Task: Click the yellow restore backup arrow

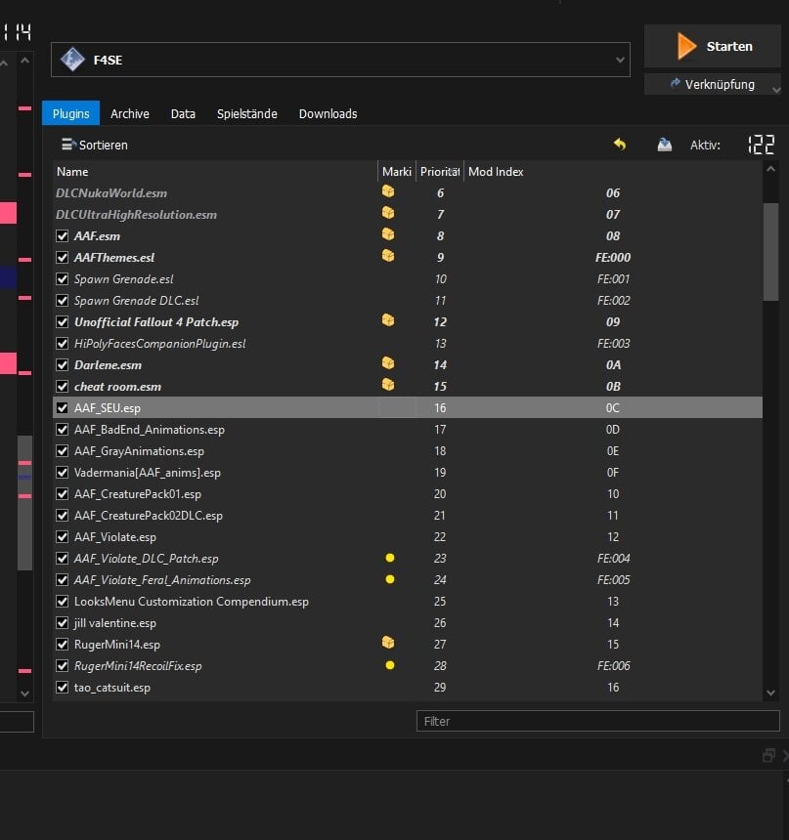Action: click(620, 145)
